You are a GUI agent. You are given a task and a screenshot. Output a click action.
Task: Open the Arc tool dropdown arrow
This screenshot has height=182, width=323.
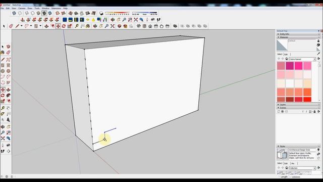(31, 26)
